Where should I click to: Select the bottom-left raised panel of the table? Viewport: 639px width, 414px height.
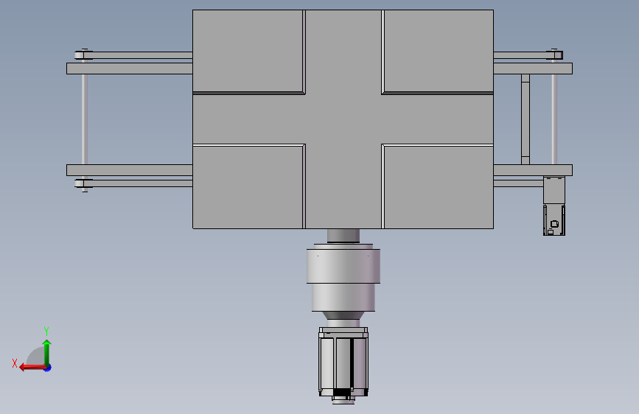[248, 186]
